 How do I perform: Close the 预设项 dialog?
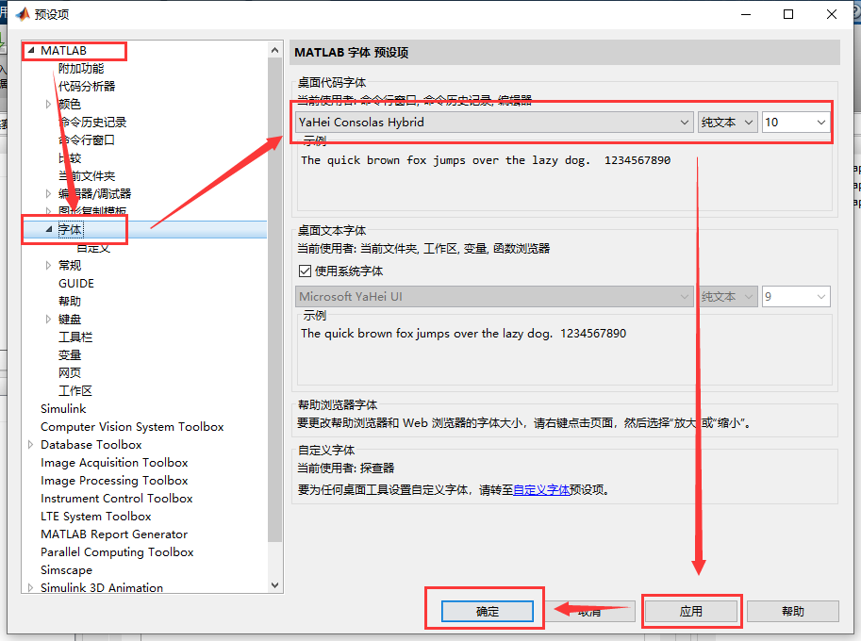click(832, 14)
